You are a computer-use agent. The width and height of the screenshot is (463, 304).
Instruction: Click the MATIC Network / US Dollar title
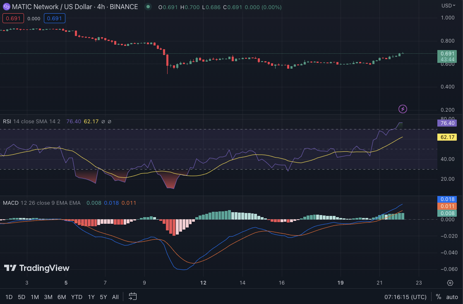(52, 7)
